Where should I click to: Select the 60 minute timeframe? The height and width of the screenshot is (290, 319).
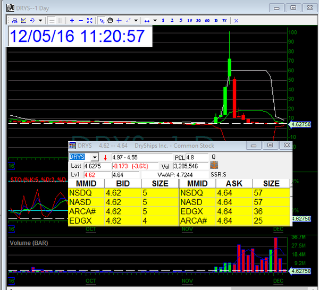207,20
